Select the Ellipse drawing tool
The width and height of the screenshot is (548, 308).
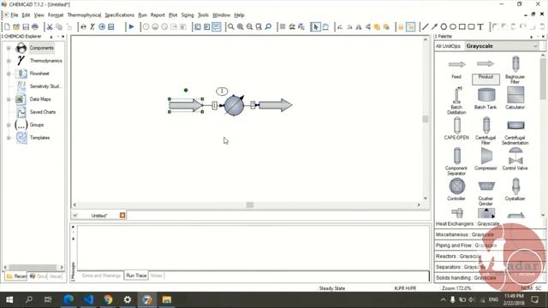453,27
